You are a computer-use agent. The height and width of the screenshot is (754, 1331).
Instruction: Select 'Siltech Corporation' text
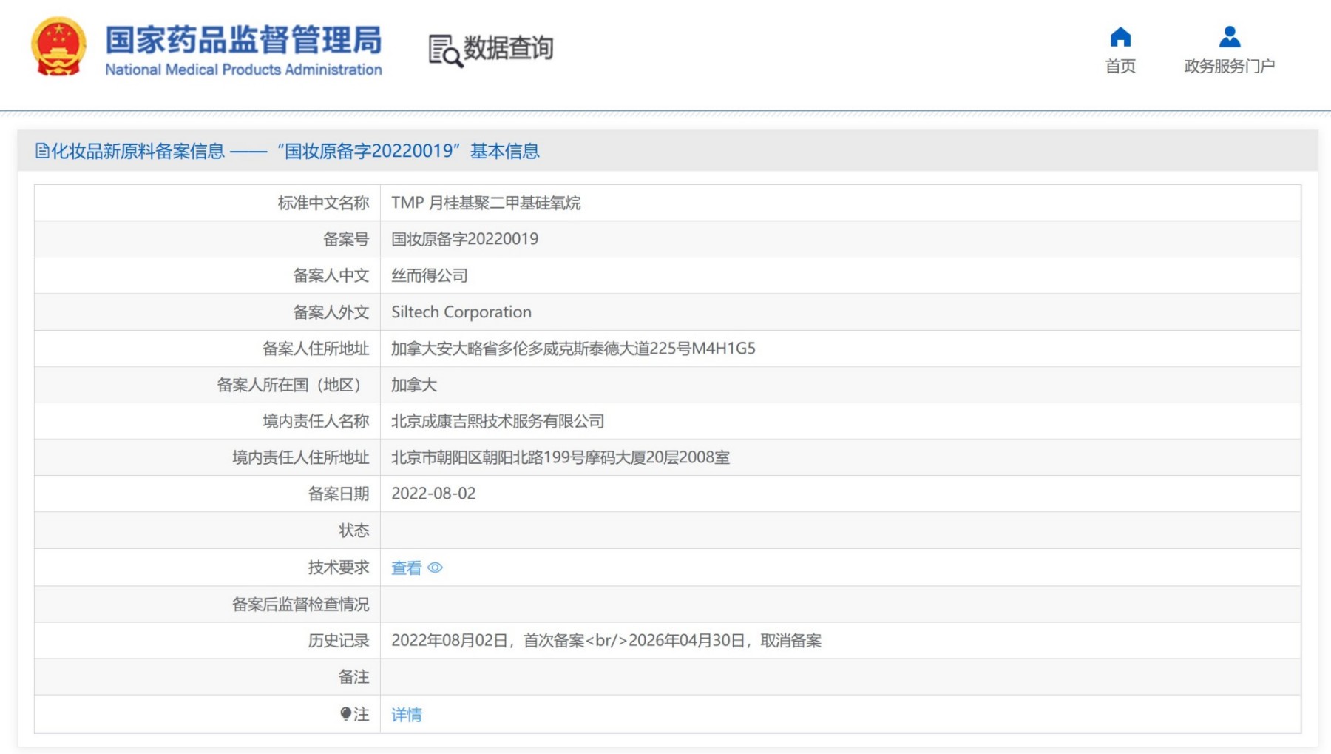(461, 312)
